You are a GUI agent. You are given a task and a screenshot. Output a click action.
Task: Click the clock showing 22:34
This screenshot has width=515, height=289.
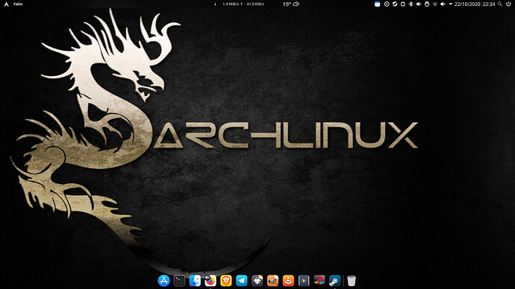point(489,4)
